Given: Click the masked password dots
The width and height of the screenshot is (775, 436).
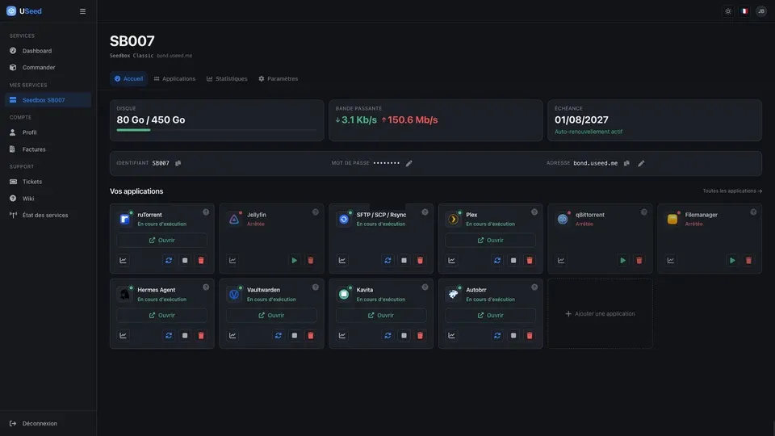Looking at the screenshot, I should tap(387, 163).
